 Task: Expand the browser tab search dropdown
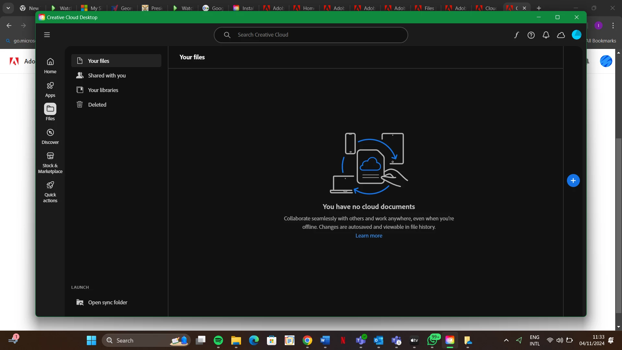point(8,8)
